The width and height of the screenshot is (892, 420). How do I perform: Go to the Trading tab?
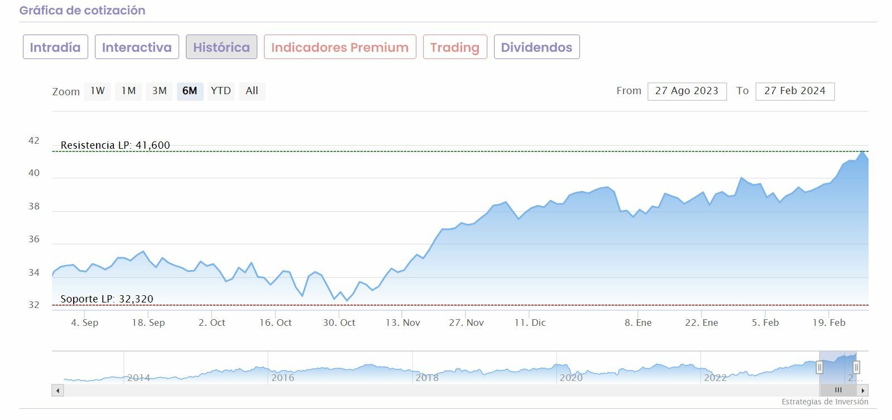point(455,47)
